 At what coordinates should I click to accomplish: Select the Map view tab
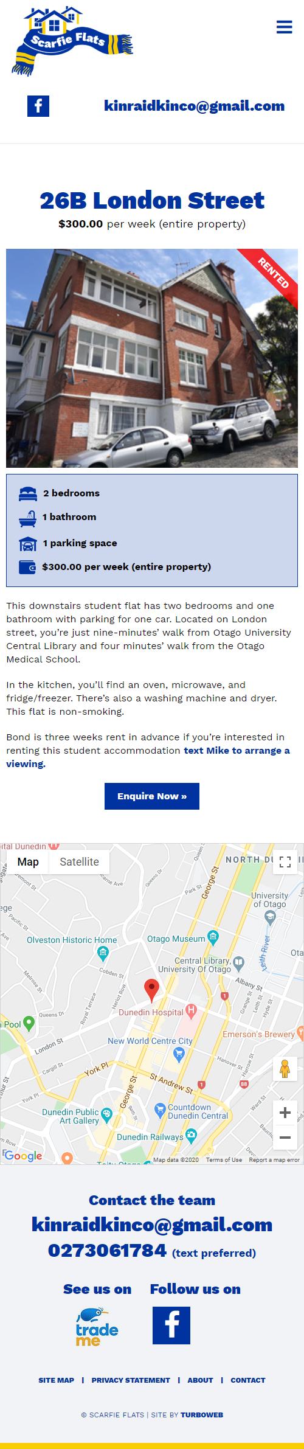click(x=28, y=861)
